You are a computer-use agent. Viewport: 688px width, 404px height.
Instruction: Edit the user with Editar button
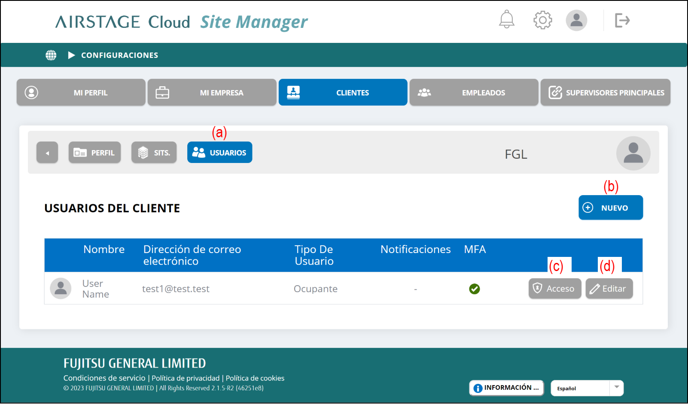pos(609,289)
